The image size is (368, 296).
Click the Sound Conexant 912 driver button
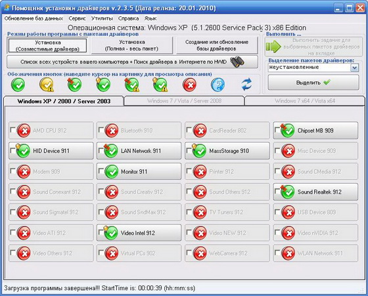pyautogui.click(x=51, y=192)
